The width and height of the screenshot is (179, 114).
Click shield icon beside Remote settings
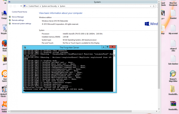(x=10, y=20)
